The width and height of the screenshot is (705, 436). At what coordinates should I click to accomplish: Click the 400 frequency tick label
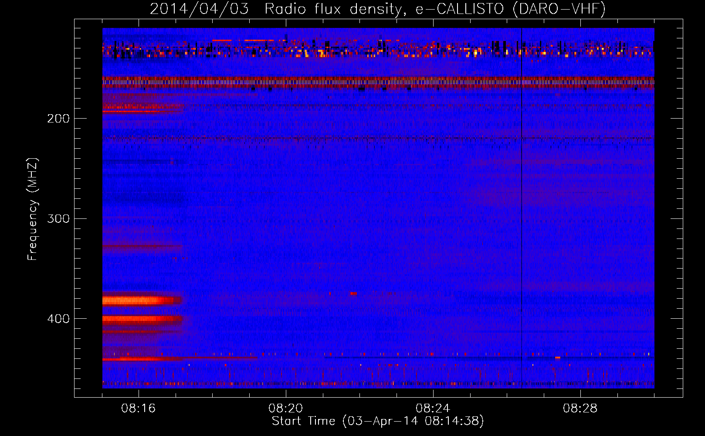click(x=58, y=319)
